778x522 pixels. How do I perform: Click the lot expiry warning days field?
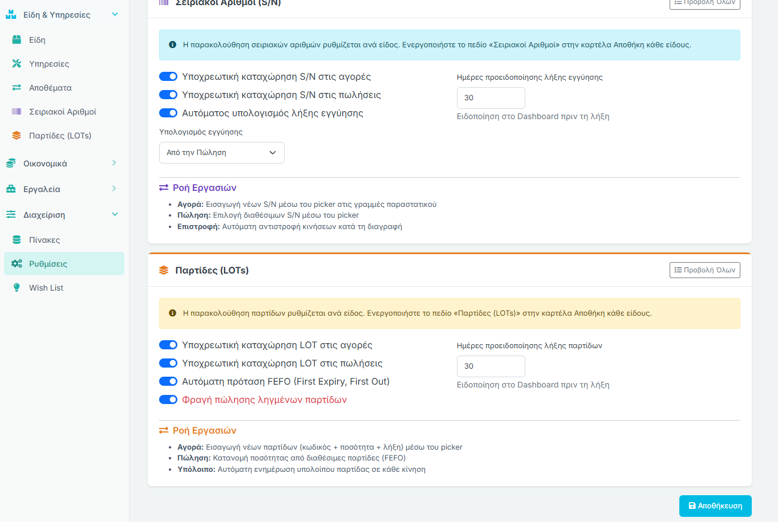pyautogui.click(x=491, y=366)
